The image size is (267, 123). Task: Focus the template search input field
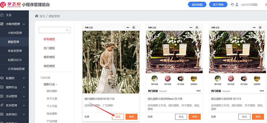(54, 30)
